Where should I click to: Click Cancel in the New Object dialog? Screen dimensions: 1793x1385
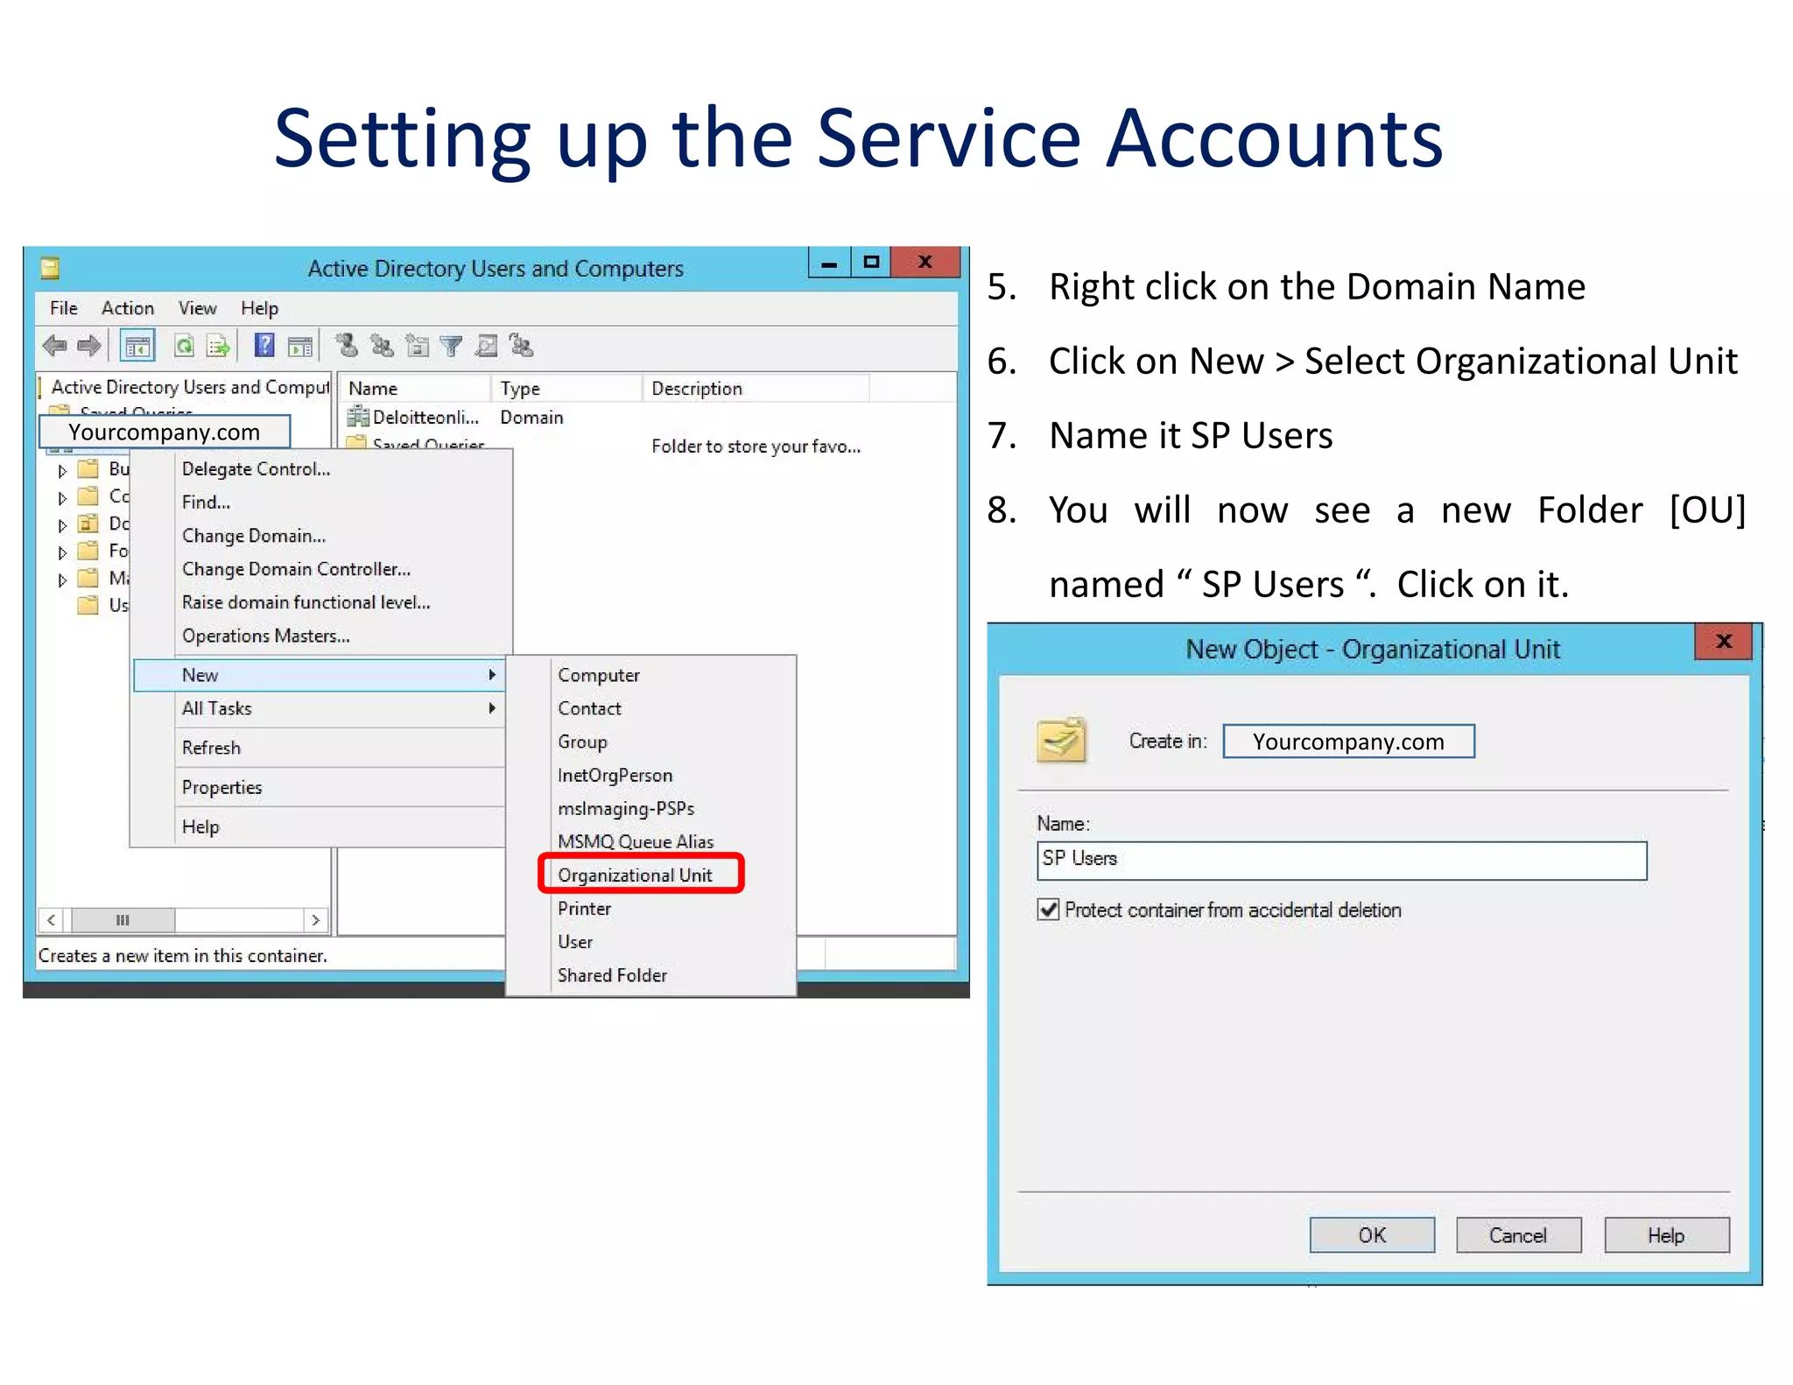[x=1518, y=1235]
